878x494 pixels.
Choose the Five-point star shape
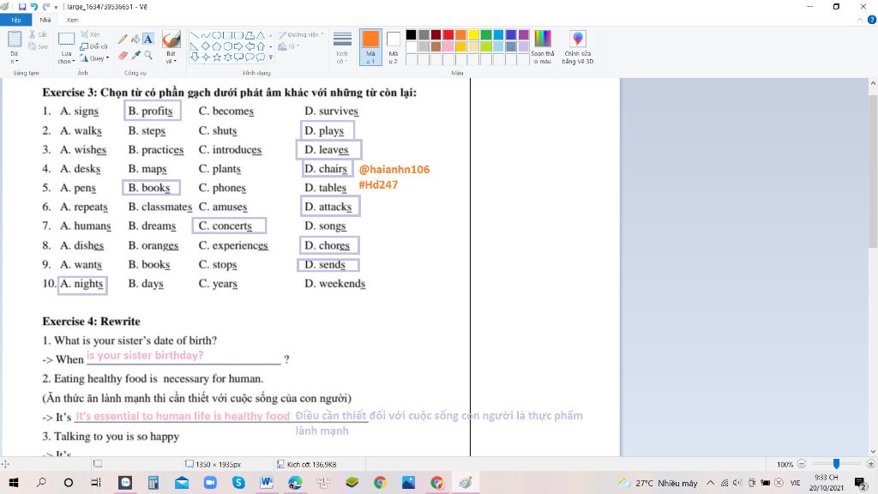point(217,57)
